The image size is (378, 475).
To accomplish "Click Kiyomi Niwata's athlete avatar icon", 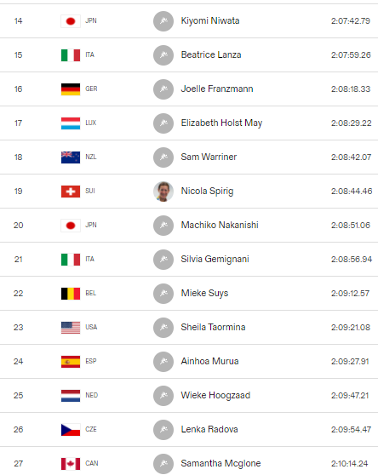I will click(163, 21).
